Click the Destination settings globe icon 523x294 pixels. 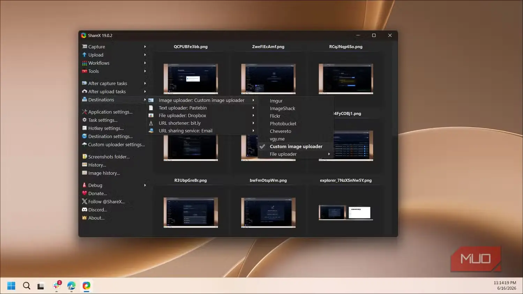[x=84, y=136]
